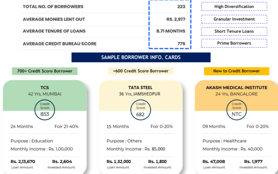Viewport: 278px width, 174px height.
Task: Click loan amount Rs. 1,32,000
Action: pyautogui.click(x=118, y=161)
